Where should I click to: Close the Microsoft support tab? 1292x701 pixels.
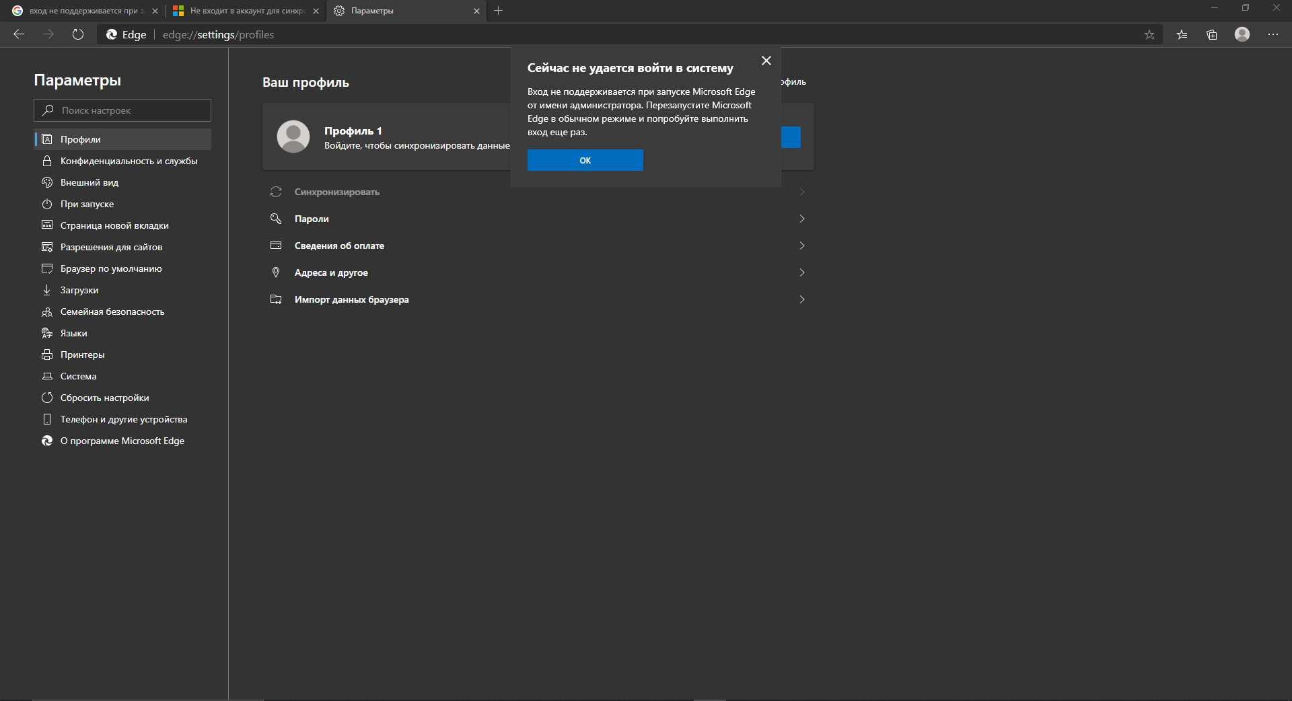click(316, 11)
